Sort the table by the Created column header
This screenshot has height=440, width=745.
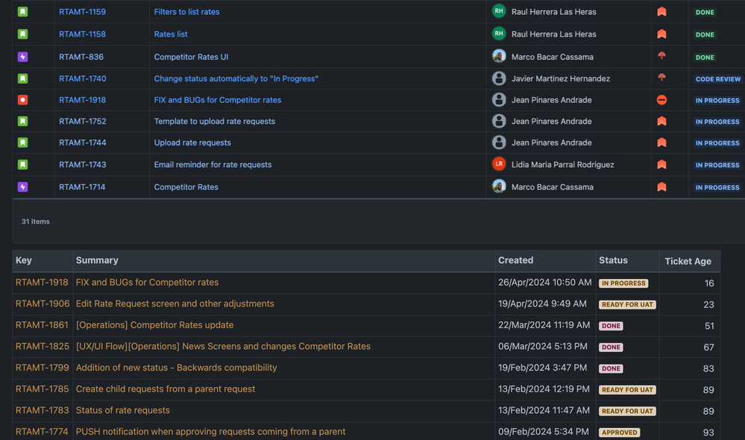point(515,260)
